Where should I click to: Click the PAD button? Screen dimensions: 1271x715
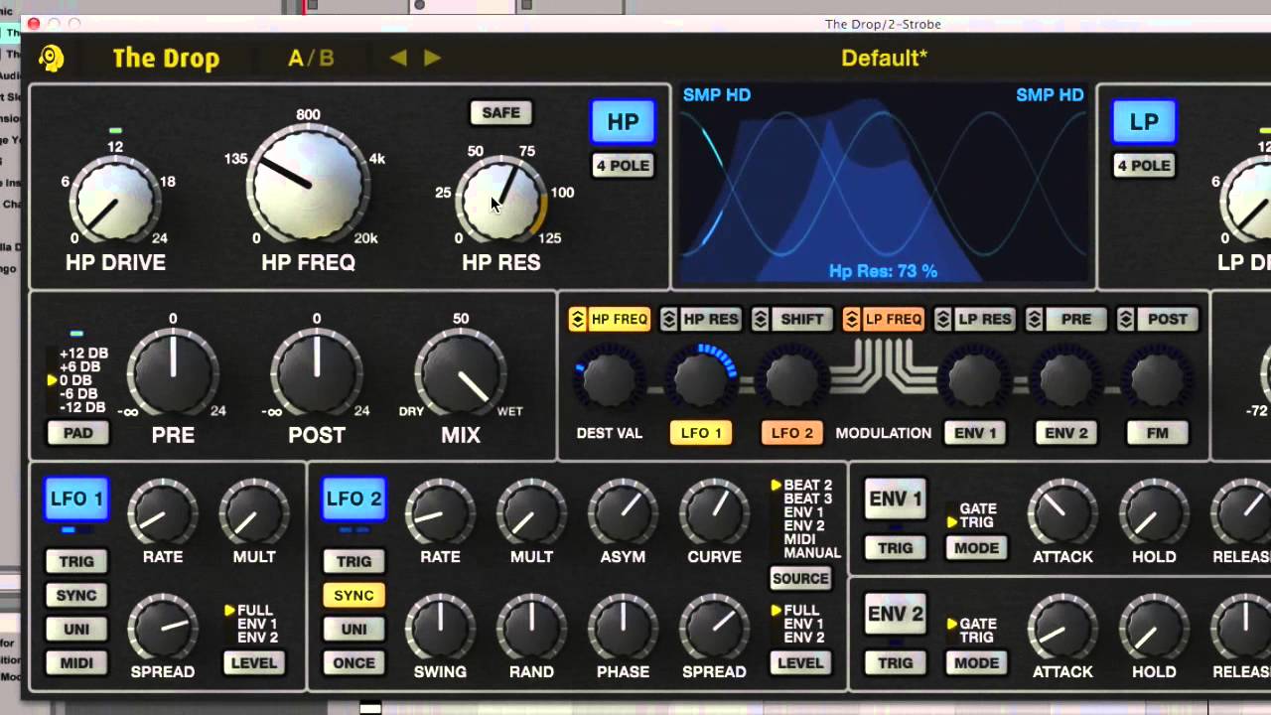[78, 433]
